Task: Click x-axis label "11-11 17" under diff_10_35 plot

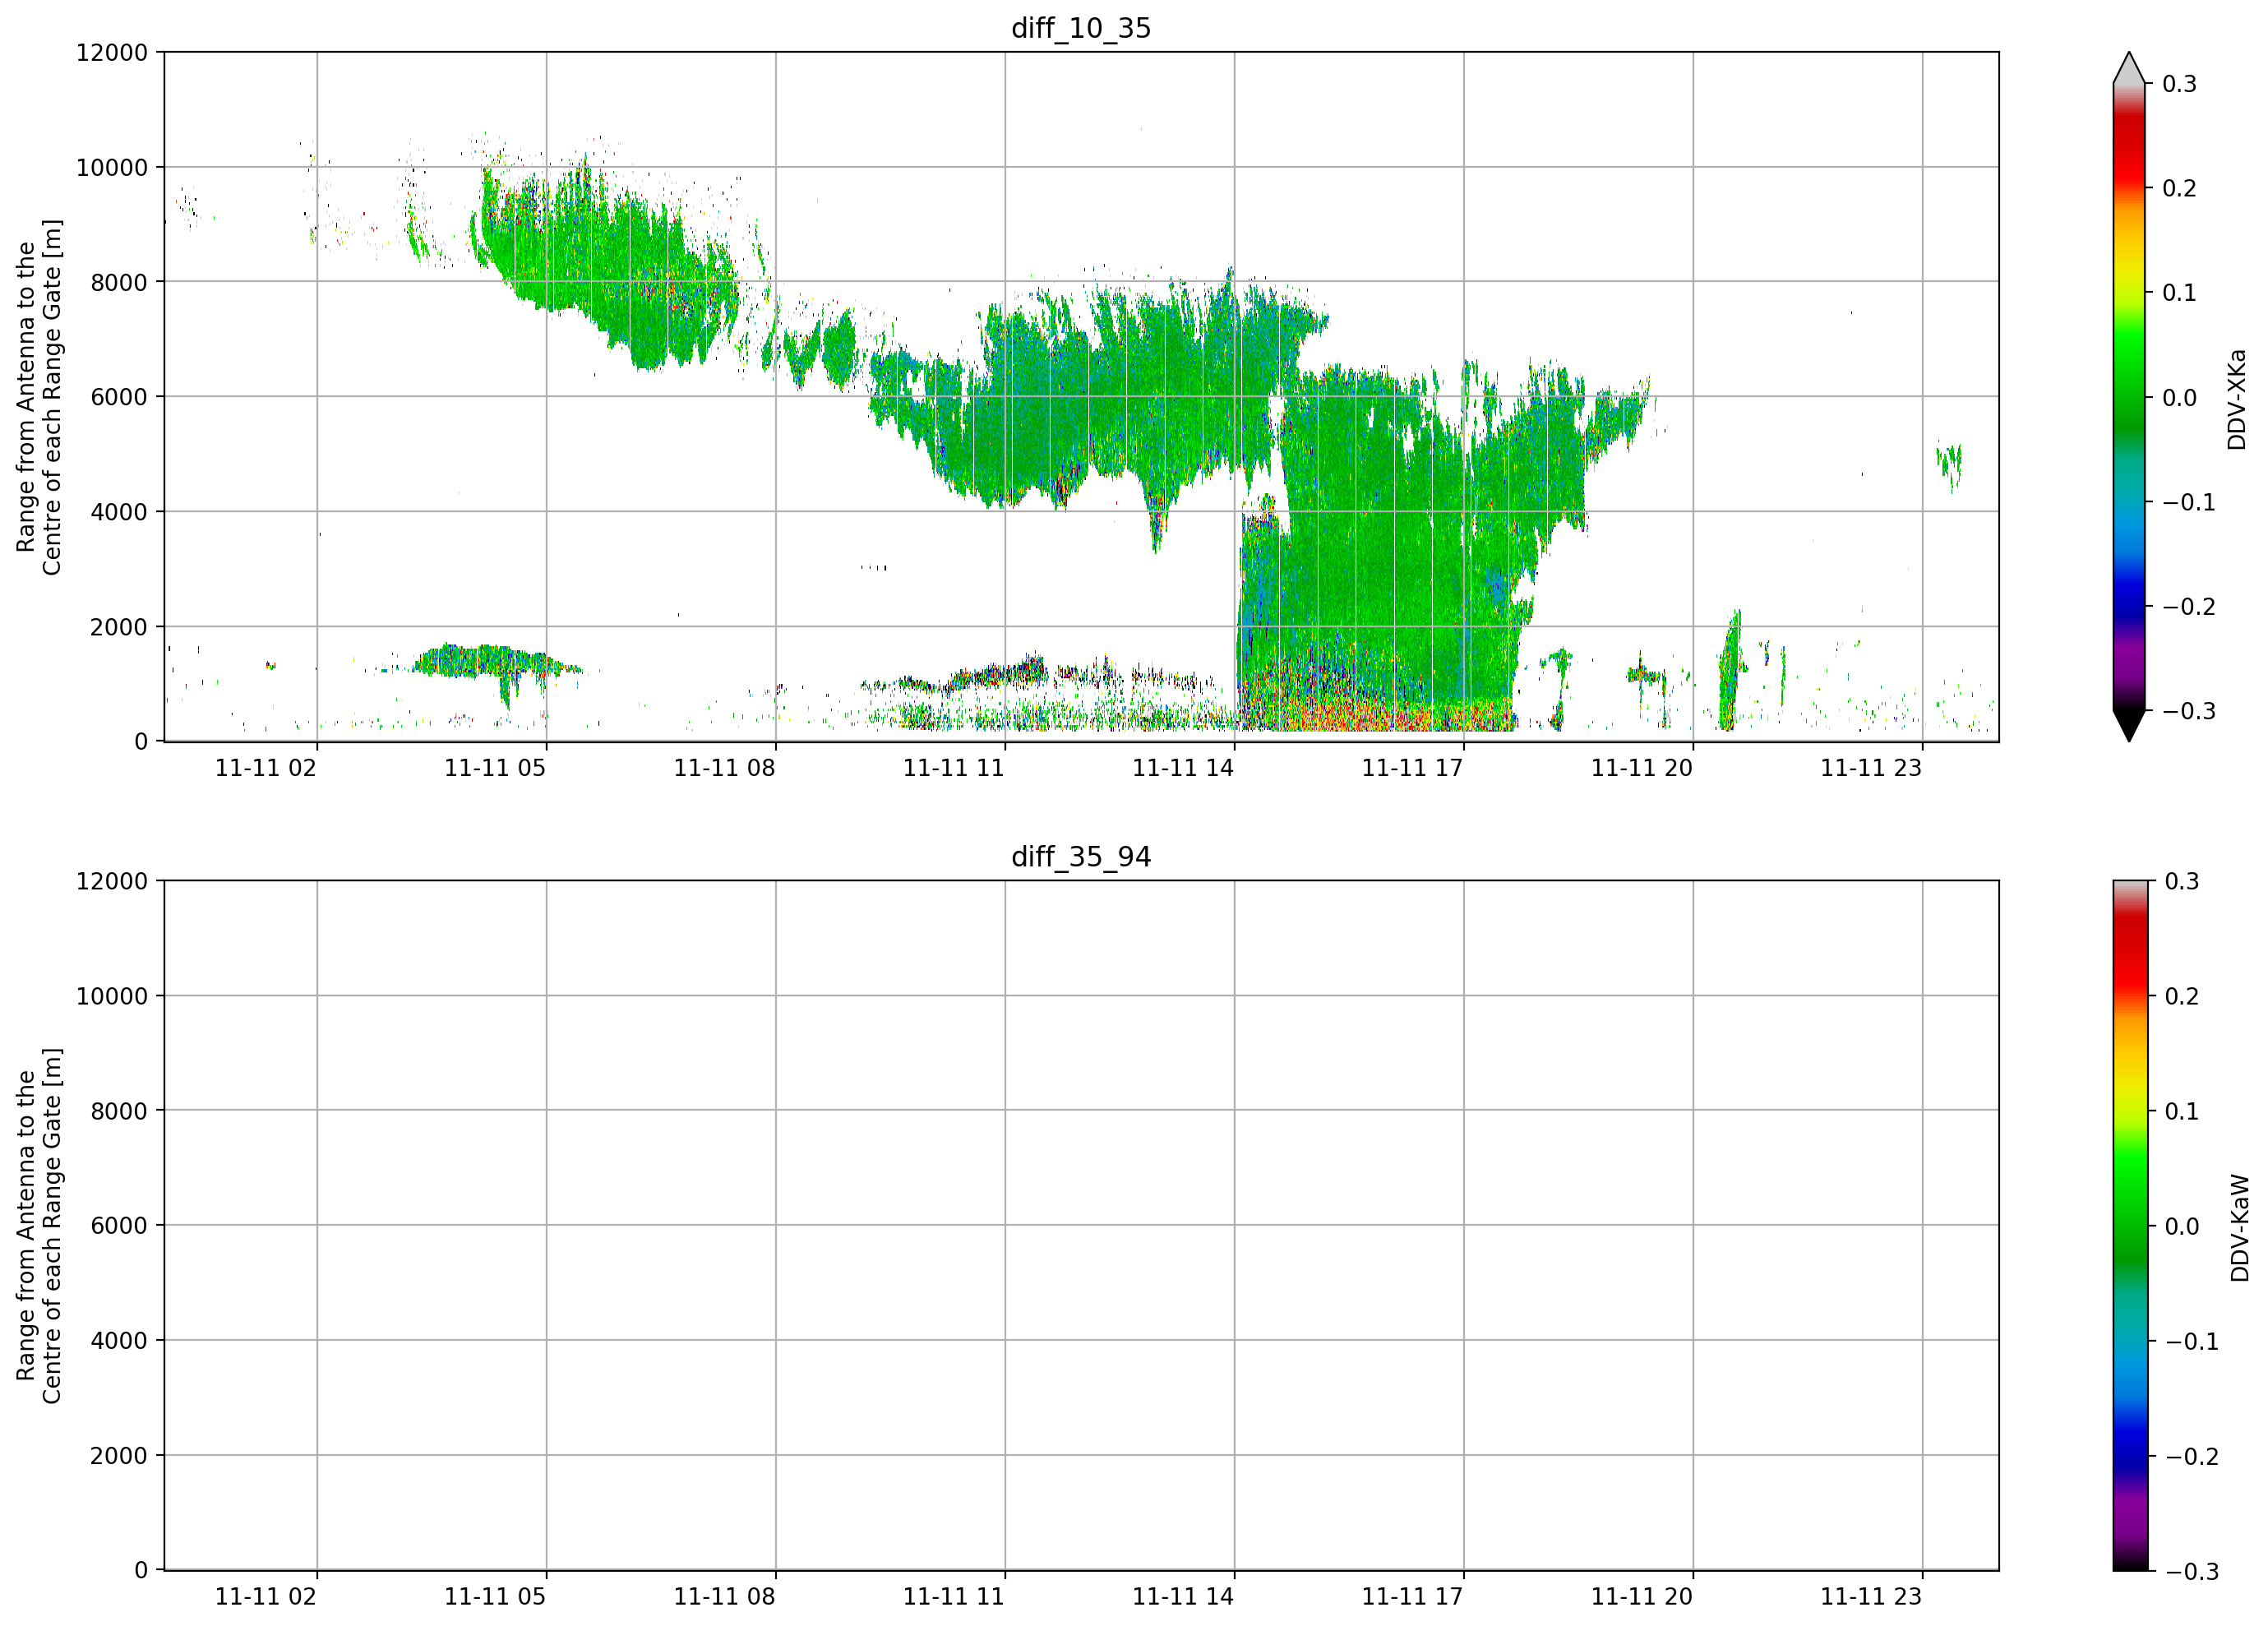Action: tap(1412, 768)
